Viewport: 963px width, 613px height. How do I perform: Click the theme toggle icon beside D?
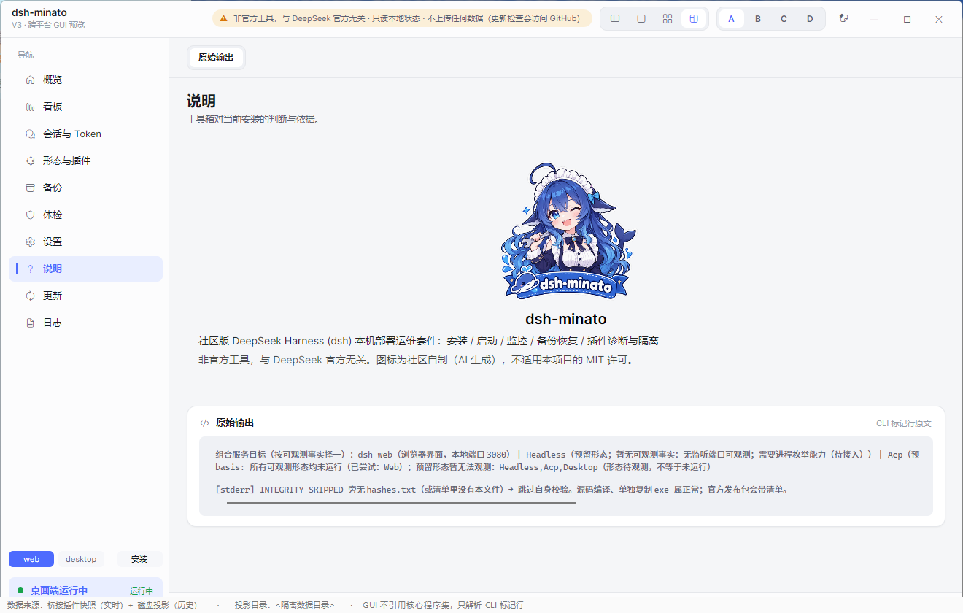tap(844, 18)
